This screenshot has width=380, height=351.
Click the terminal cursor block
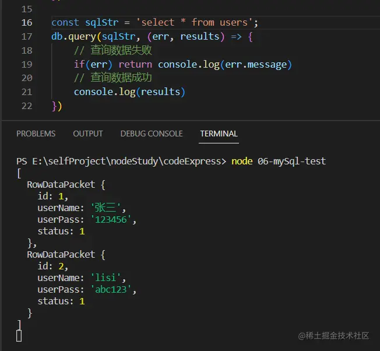[x=19, y=336]
